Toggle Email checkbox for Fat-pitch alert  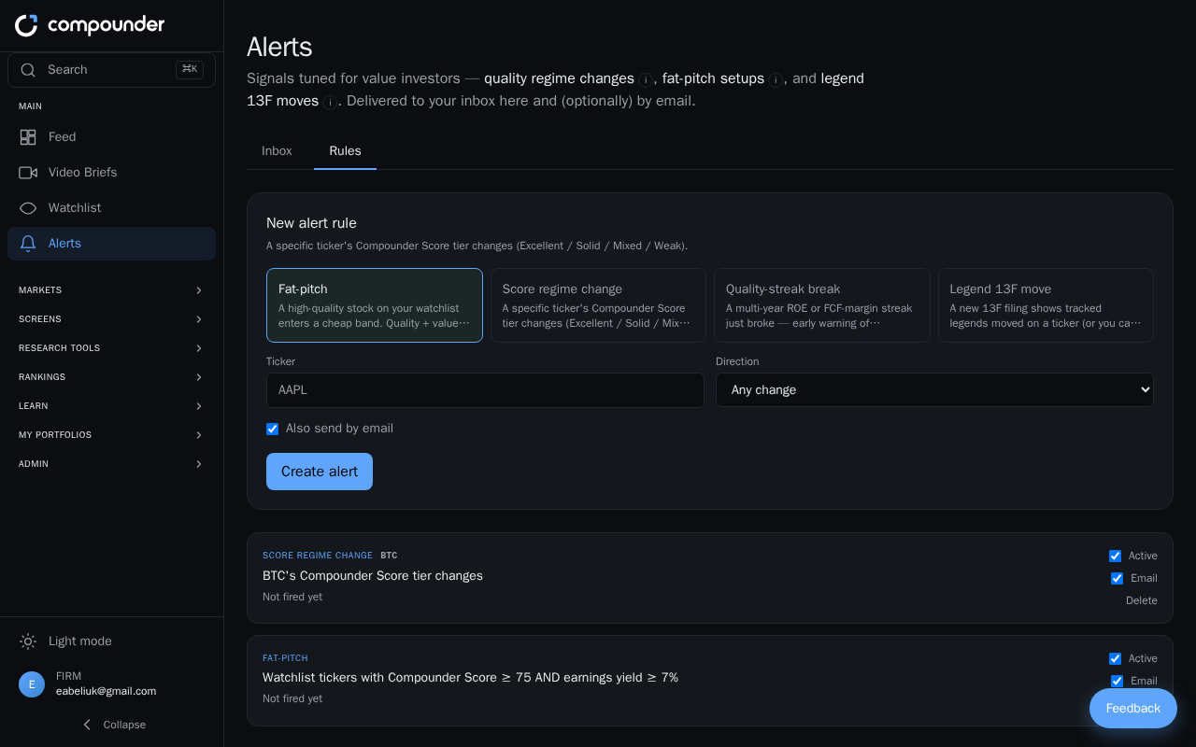coord(1117,681)
